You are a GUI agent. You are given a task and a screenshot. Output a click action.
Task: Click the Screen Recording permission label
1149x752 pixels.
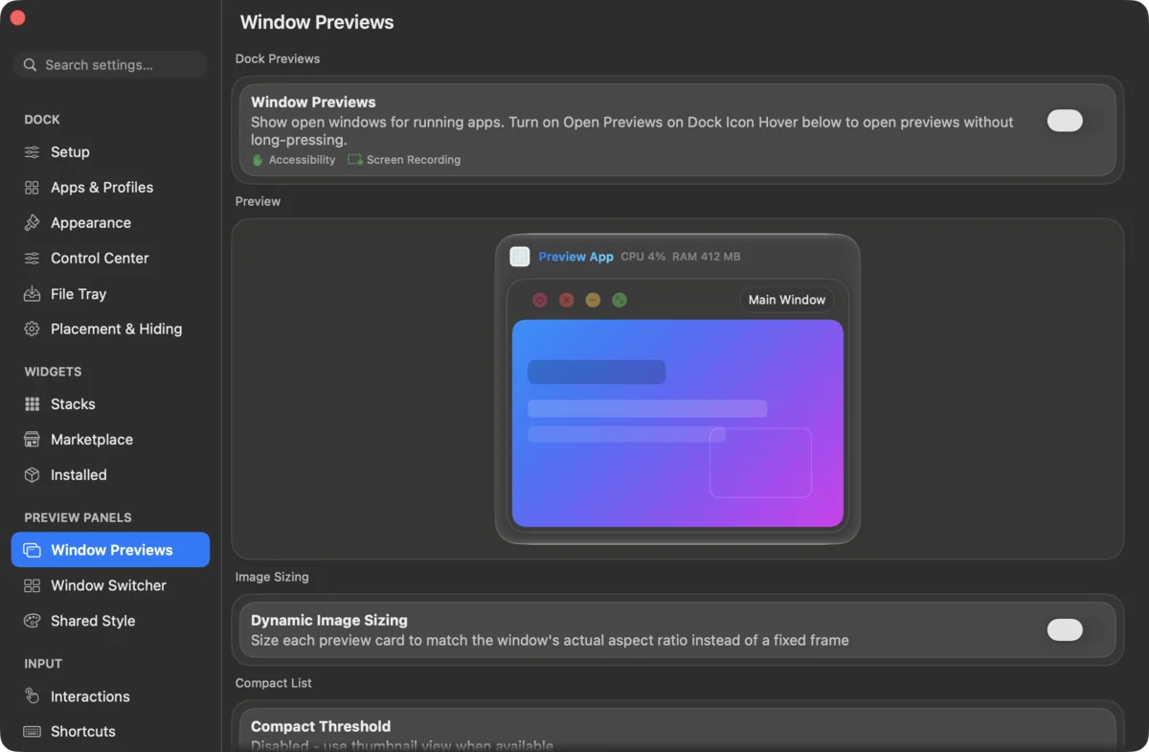(x=414, y=160)
